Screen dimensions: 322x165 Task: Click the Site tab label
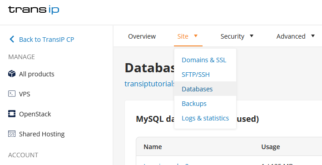(183, 36)
